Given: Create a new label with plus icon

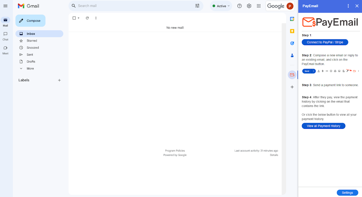Looking at the screenshot, I should [59, 80].
